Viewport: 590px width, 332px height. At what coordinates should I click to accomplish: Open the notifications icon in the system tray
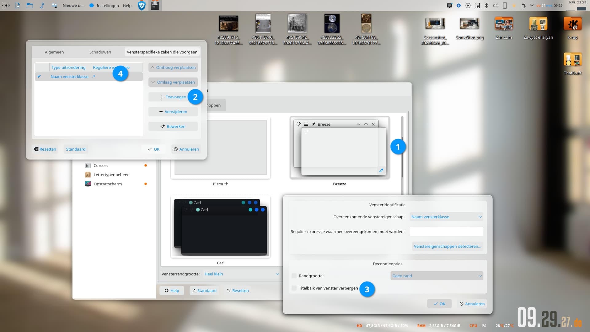click(x=450, y=5)
